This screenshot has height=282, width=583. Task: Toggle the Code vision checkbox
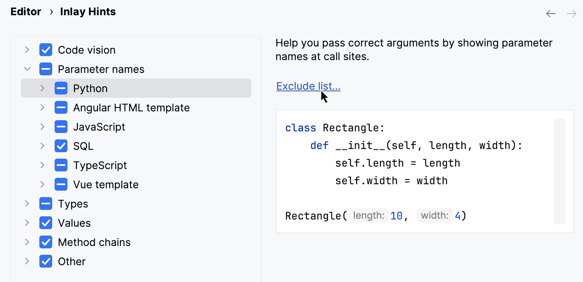(x=46, y=50)
